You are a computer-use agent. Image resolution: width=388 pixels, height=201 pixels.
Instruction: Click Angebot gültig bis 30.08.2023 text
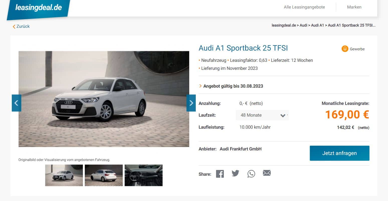[233, 86]
